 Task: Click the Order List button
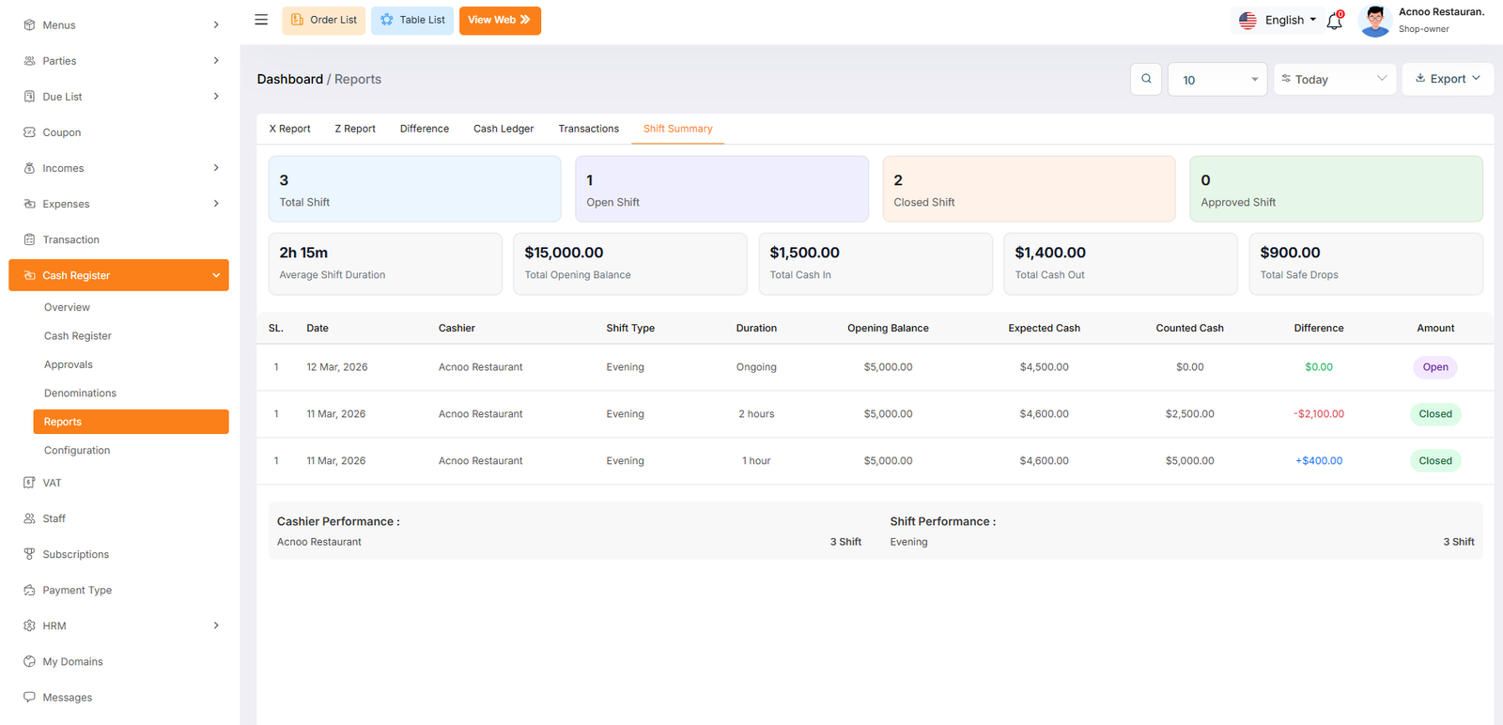coord(324,20)
